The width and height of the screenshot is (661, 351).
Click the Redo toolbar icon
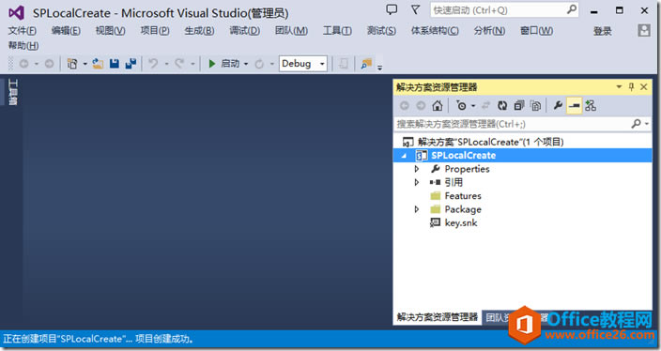point(180,64)
